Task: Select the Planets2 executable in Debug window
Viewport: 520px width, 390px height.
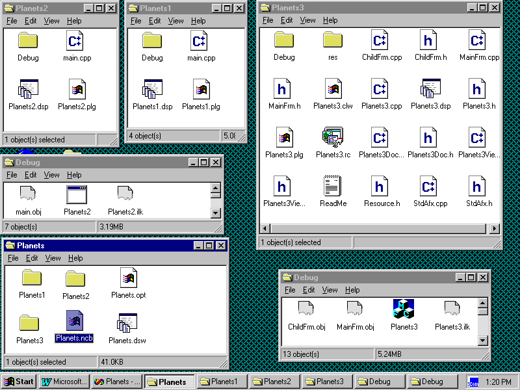Action: coord(77,195)
